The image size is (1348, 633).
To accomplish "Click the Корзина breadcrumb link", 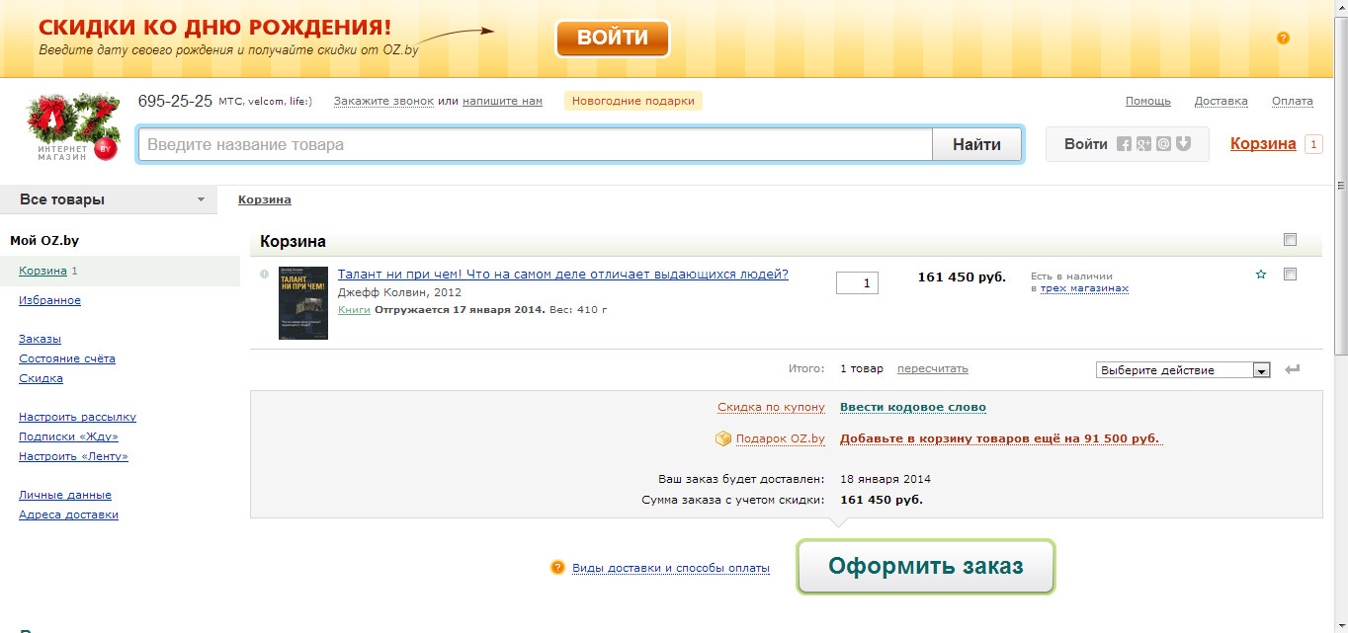I will 265,199.
